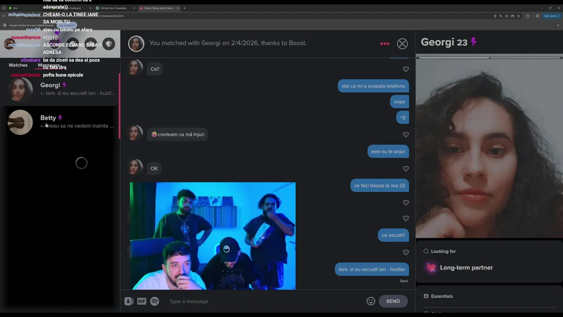Click the 'eee nu te anjur' message bubble
The image size is (563, 317).
[x=388, y=151]
